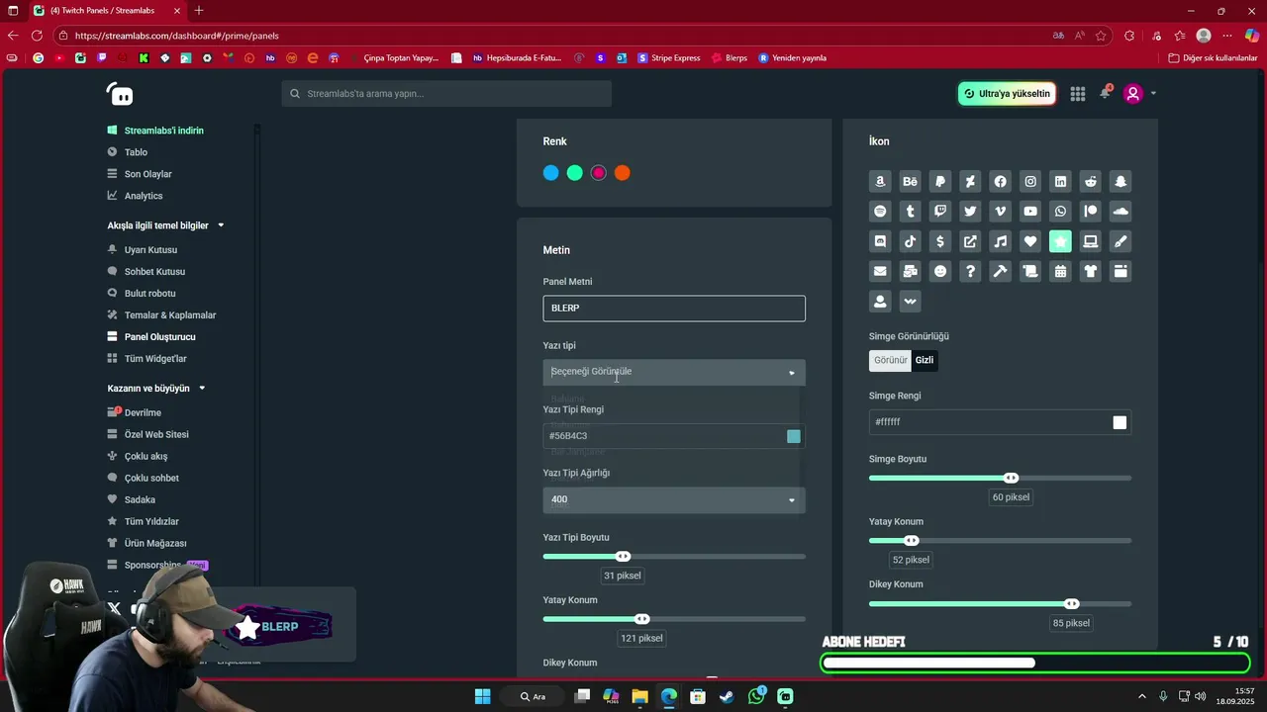The height and width of the screenshot is (712, 1267).
Task: Select the WhatsApp panel icon
Action: coord(1060,212)
